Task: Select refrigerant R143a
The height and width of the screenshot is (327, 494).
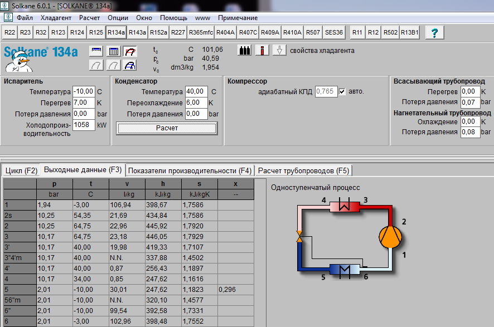Action: point(137,32)
